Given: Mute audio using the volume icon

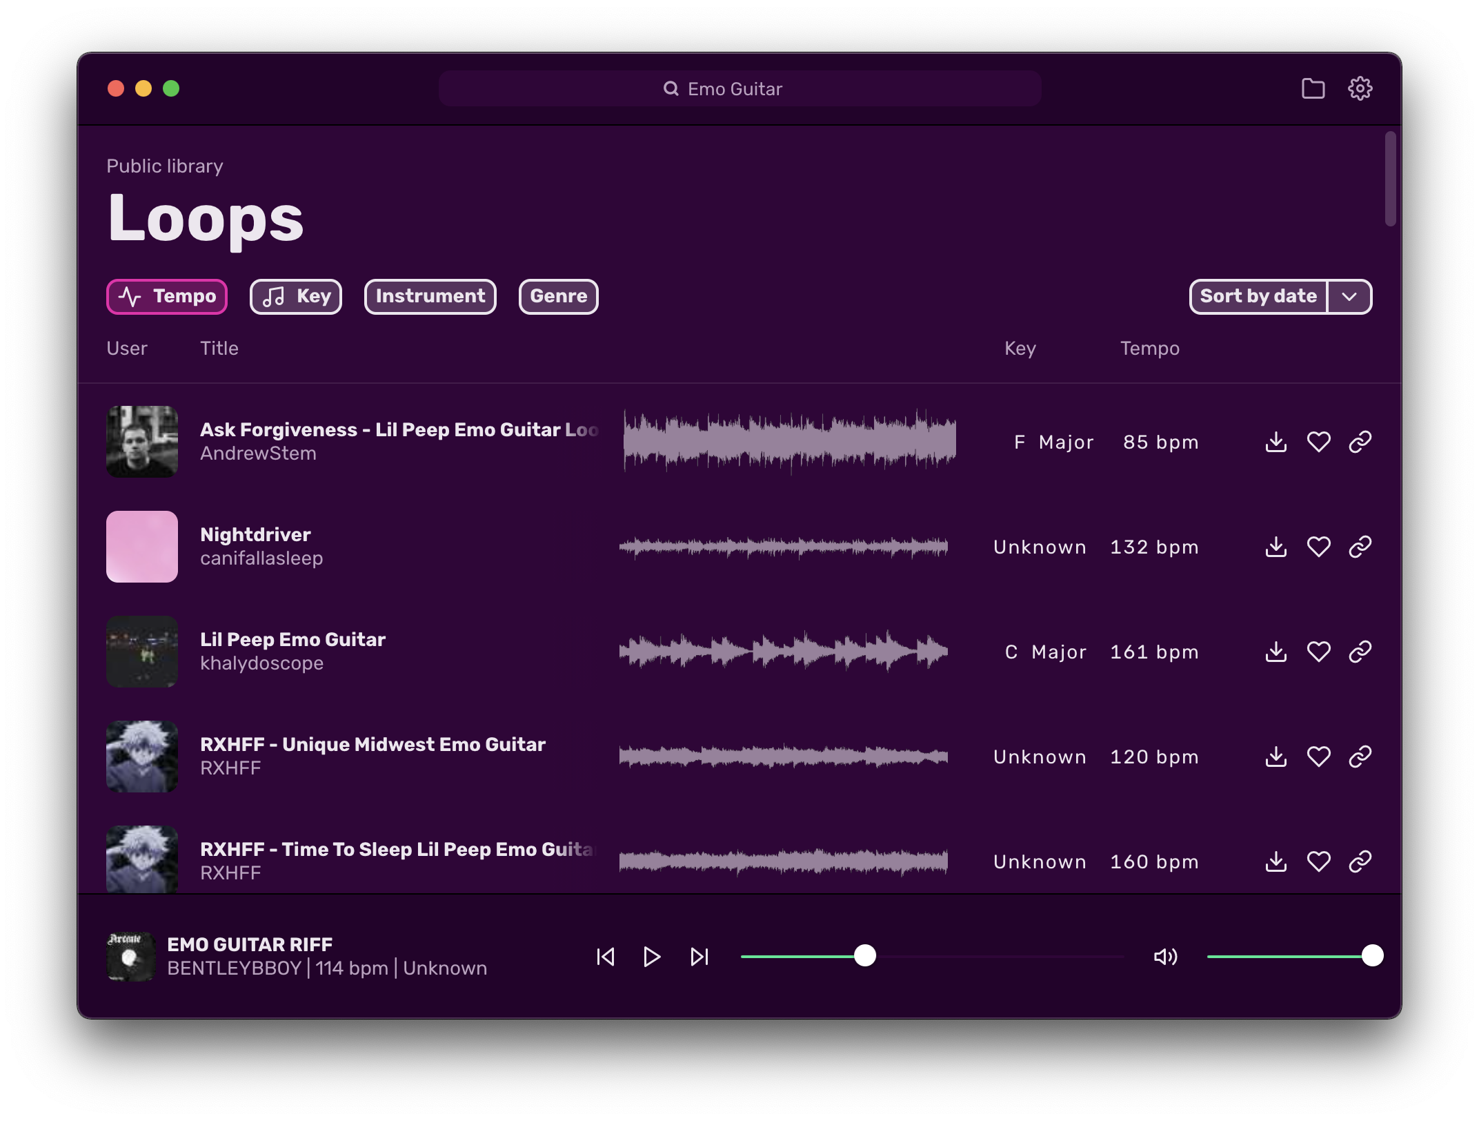Looking at the screenshot, I should [x=1165, y=957].
